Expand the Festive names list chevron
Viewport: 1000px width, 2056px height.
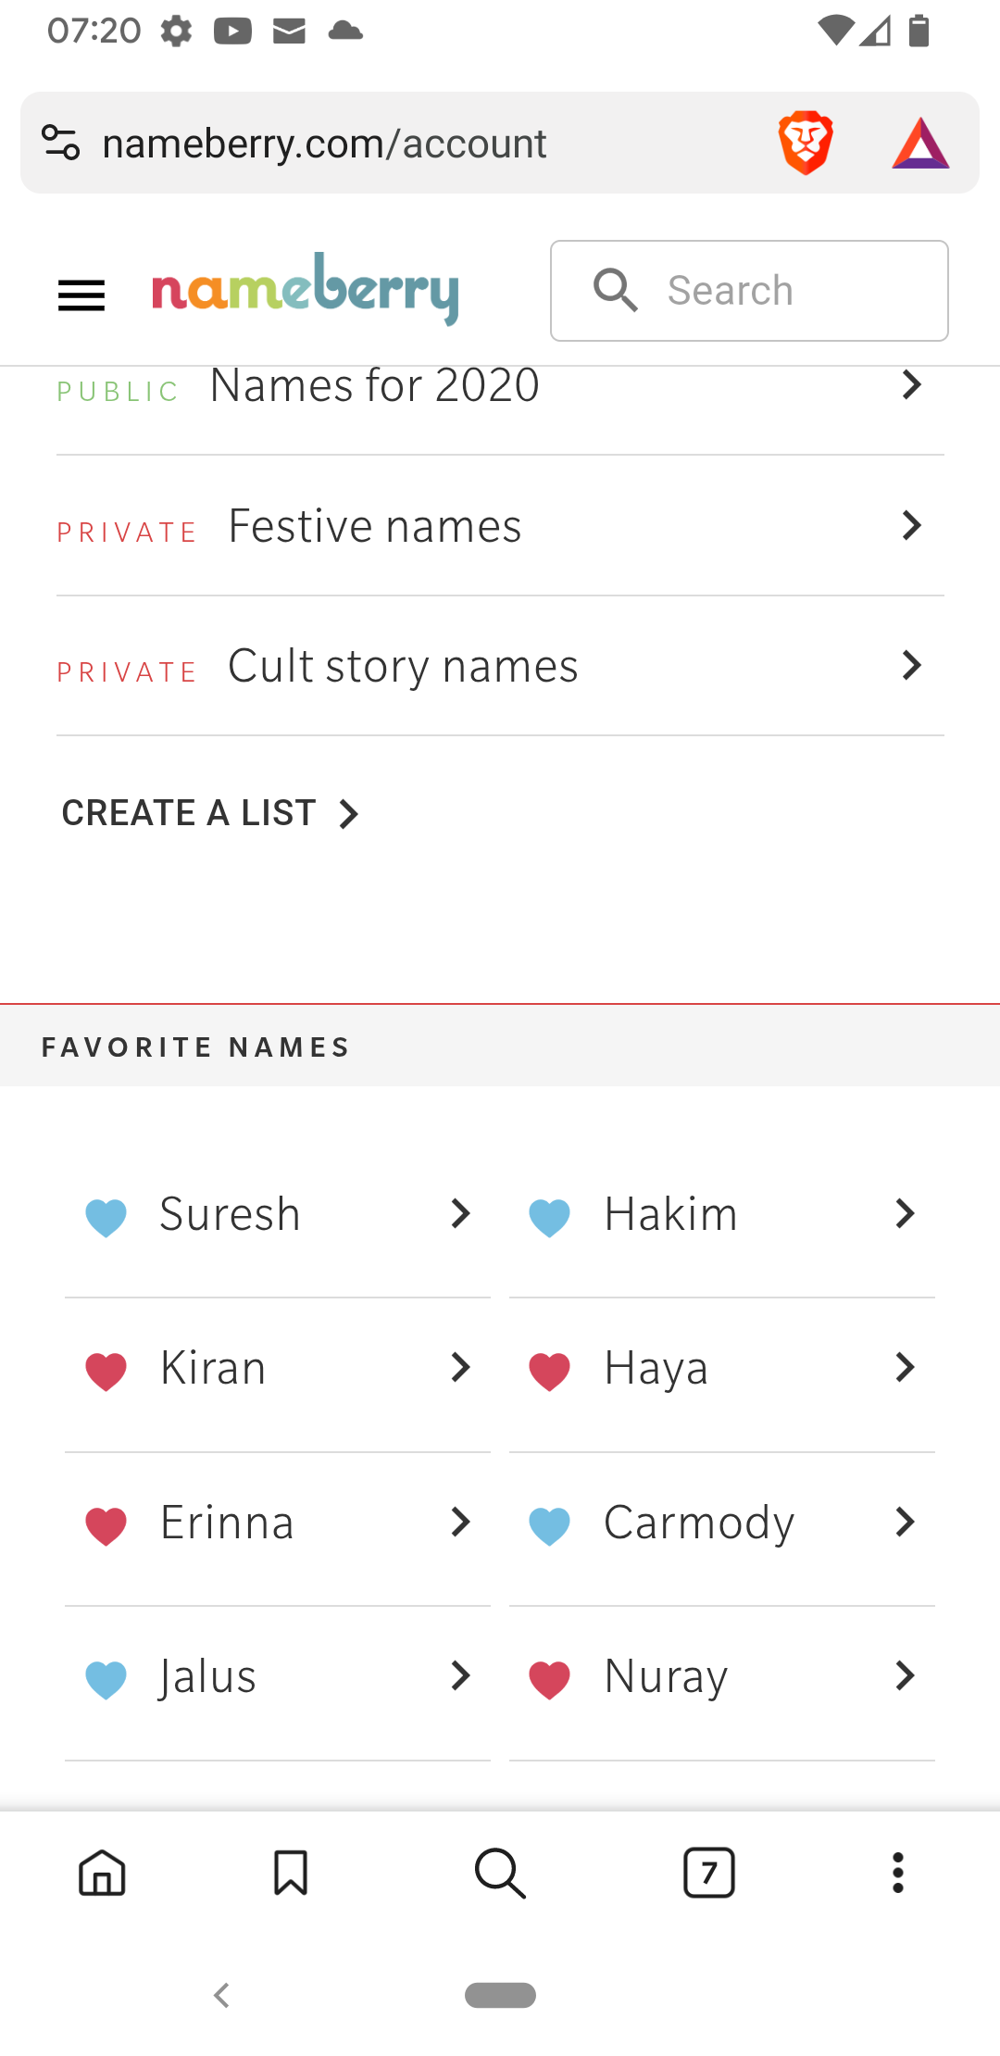pyautogui.click(x=912, y=525)
